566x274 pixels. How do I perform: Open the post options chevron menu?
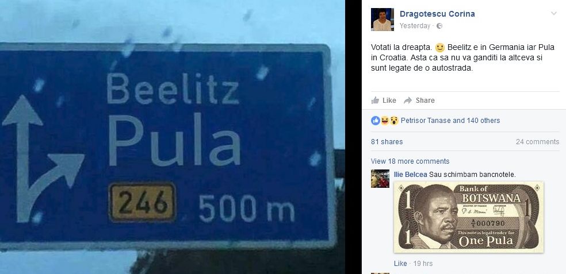click(553, 14)
